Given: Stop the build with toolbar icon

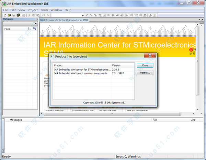Looking at the screenshot, I should pos(140,15).
